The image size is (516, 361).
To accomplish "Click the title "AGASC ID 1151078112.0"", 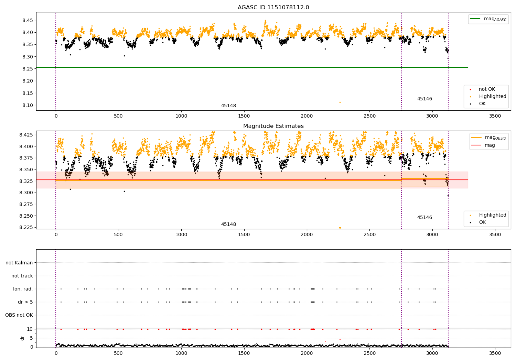I will tap(273, 7).
